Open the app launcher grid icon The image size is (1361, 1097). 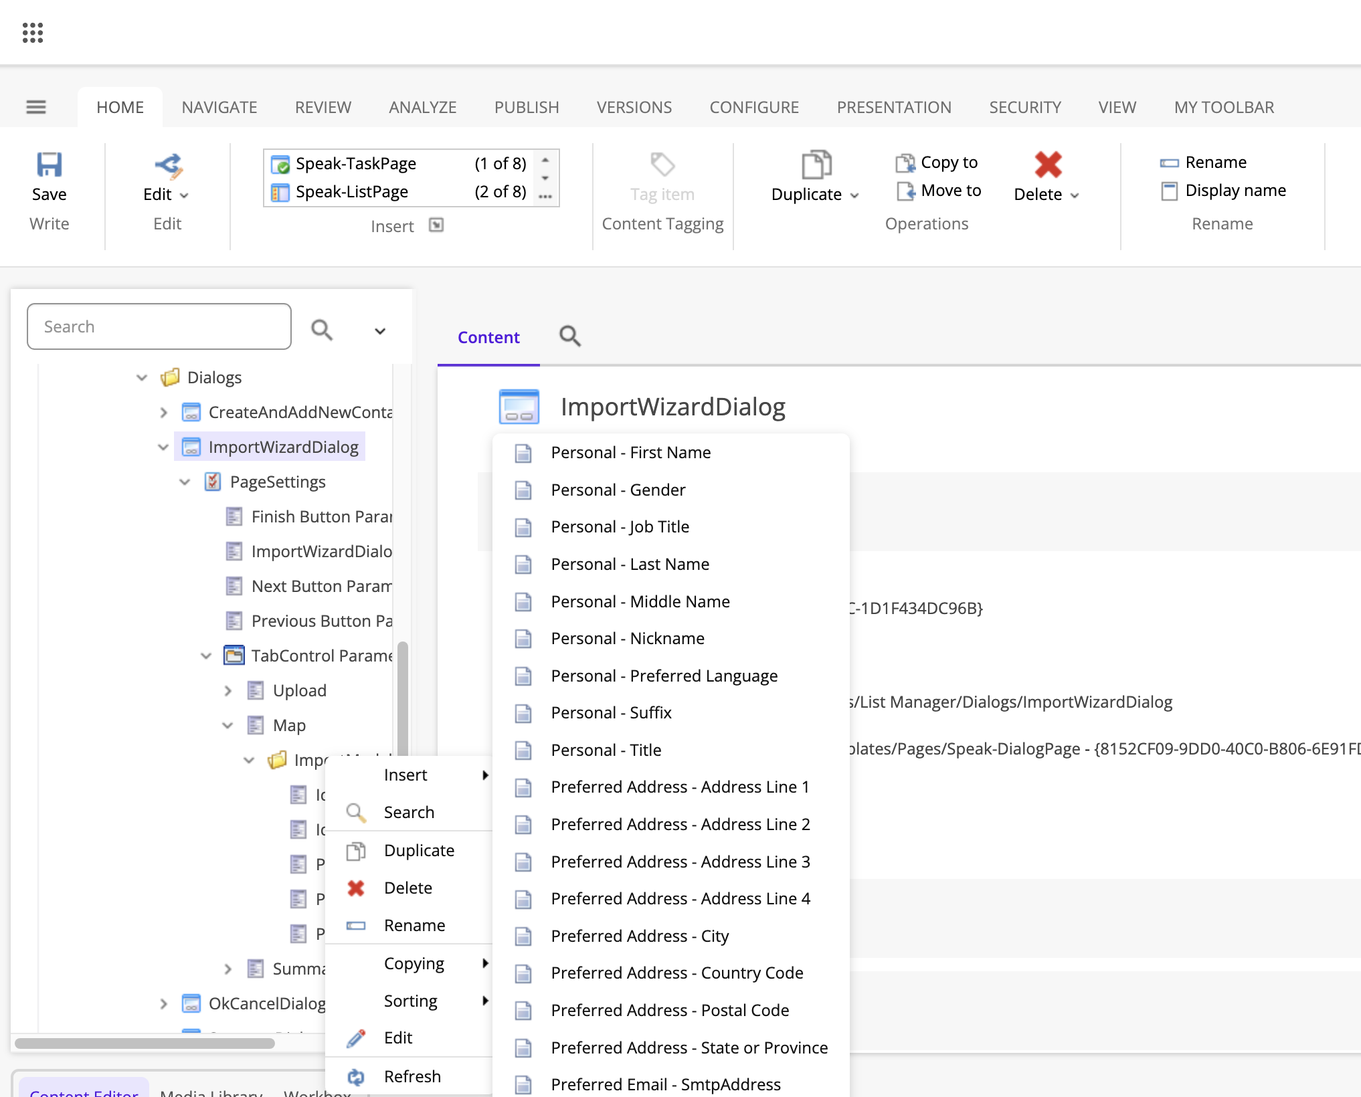click(x=33, y=33)
